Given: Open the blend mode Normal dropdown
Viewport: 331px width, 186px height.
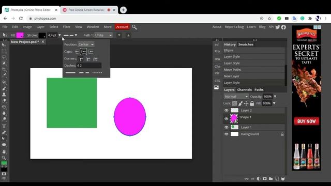Looking at the screenshot, I should click(x=236, y=97).
